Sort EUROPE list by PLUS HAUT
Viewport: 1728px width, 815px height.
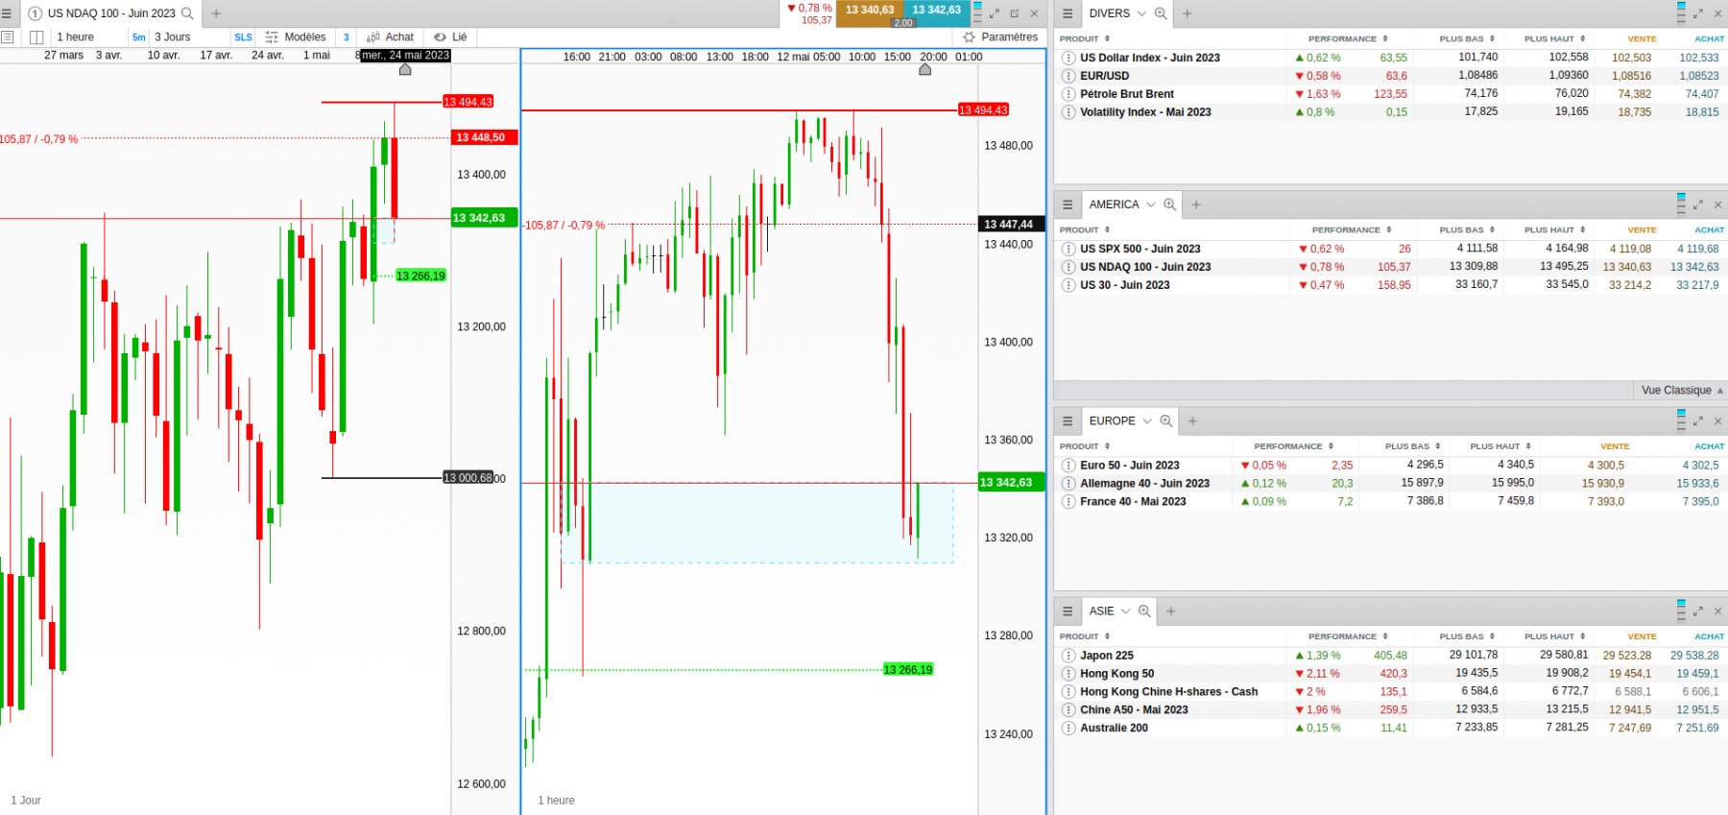[1500, 446]
